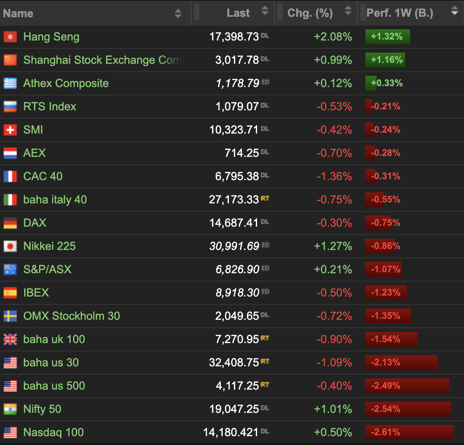This screenshot has height=445, width=464.
Task: Click the China flag beside Shanghai Stock Exchange
Action: 10,60
